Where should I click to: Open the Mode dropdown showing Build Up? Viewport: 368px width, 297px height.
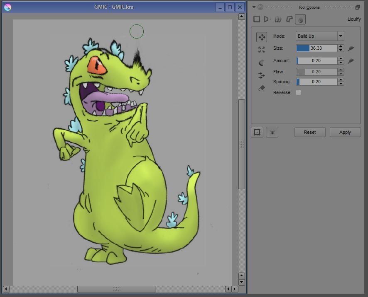pyautogui.click(x=320, y=36)
